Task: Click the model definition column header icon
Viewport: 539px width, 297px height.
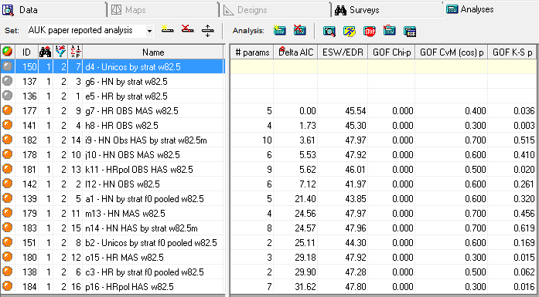Action: point(75,52)
